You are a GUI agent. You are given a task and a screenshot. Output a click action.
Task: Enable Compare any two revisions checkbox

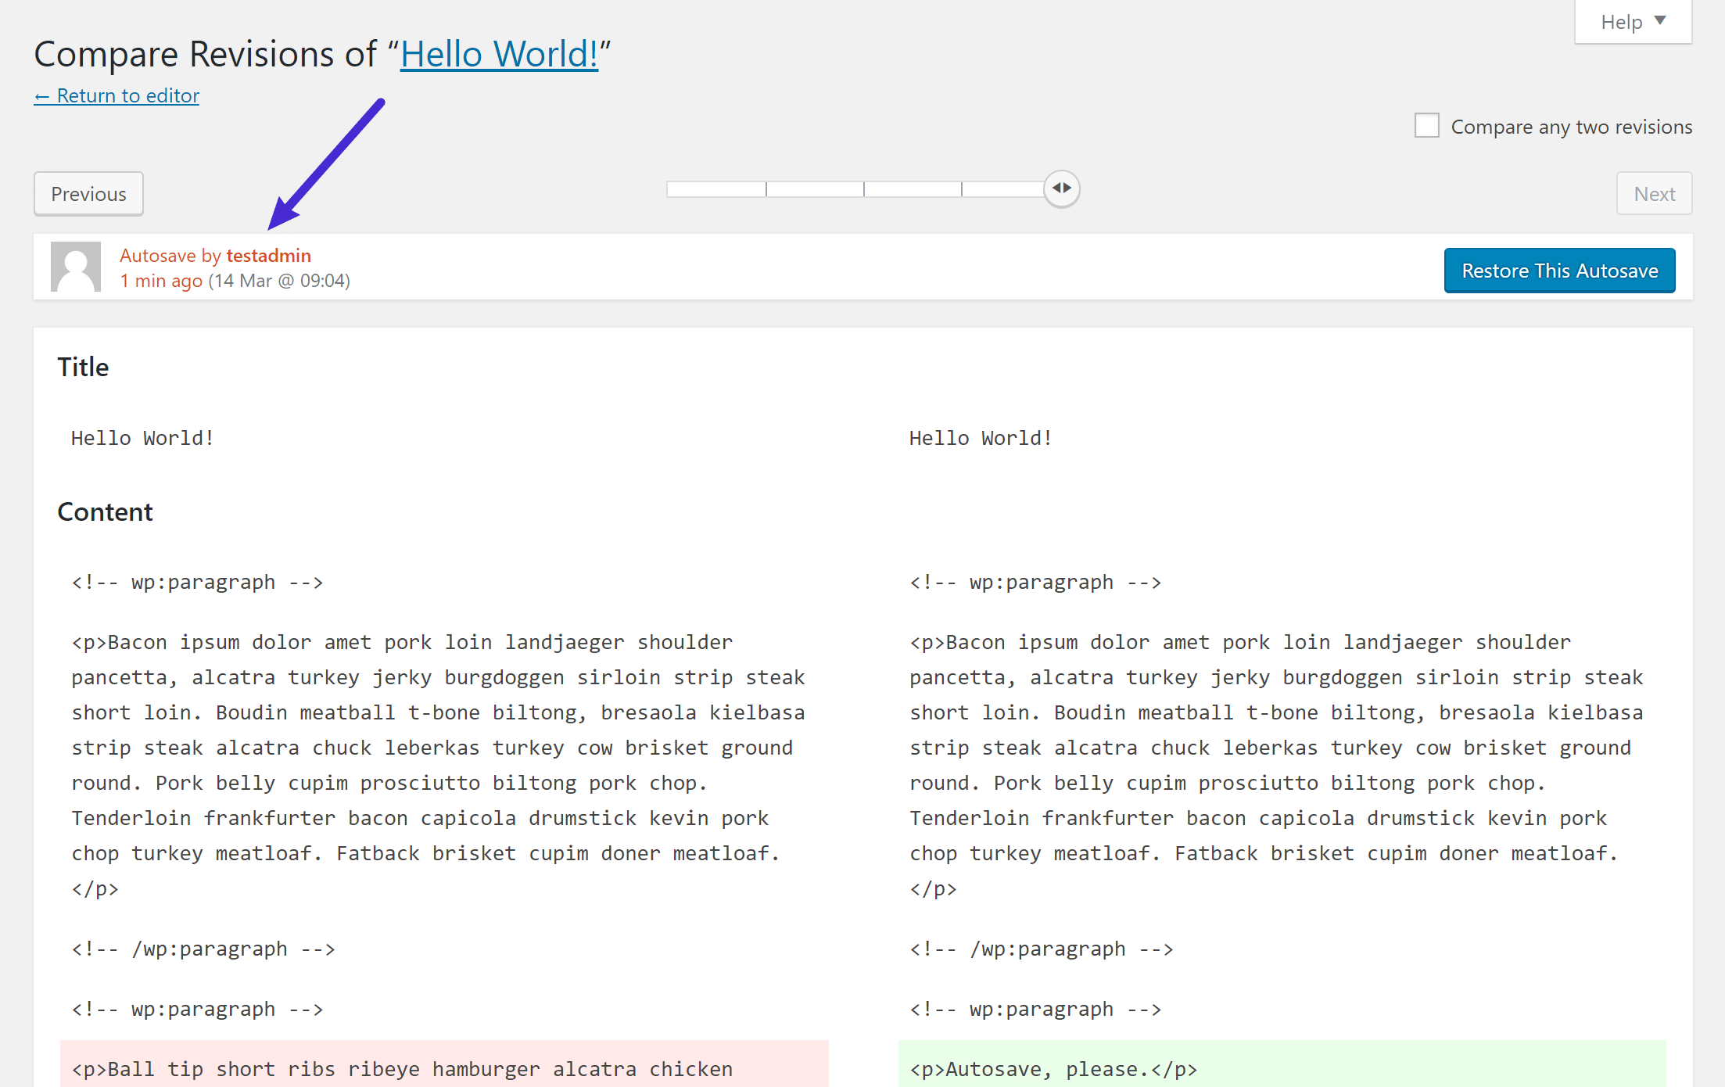pos(1427,125)
